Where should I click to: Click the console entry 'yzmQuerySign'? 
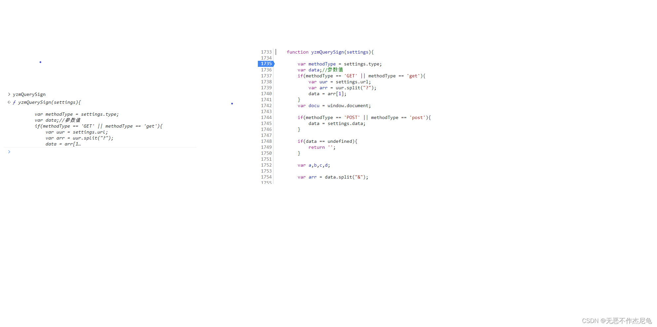[x=29, y=94]
